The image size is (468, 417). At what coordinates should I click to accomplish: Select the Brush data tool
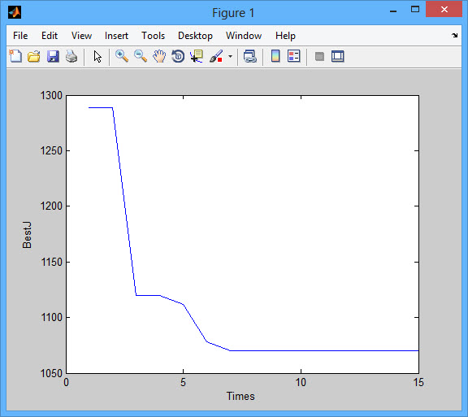click(x=216, y=56)
